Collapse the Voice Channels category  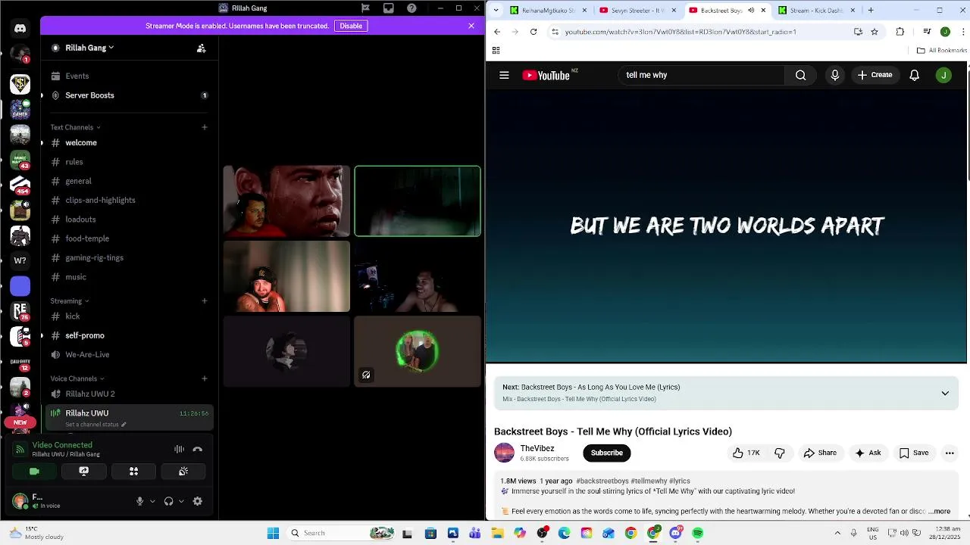(x=77, y=378)
